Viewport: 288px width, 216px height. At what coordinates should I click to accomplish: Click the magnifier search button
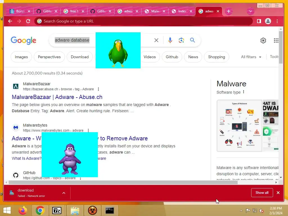pos(192,40)
